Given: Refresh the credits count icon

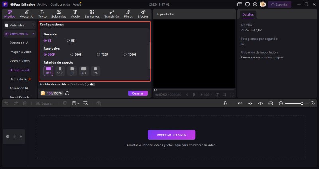Looking at the screenshot, I should coord(67,93).
